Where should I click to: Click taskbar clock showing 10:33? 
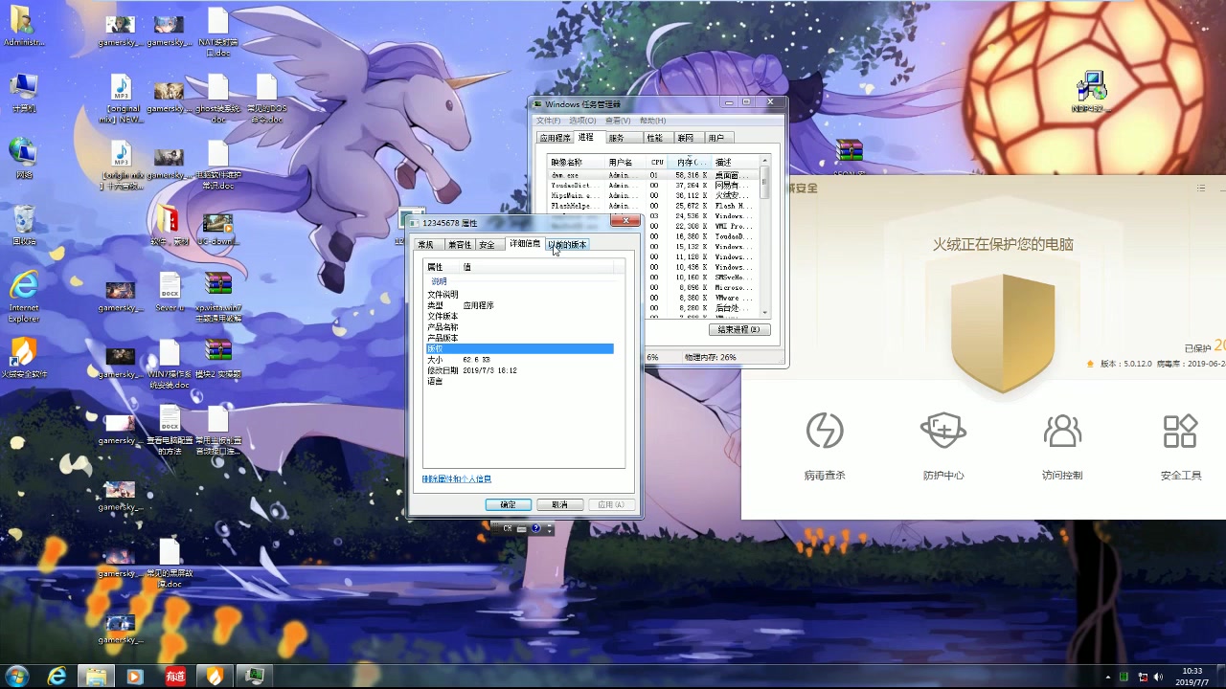[1192, 677]
